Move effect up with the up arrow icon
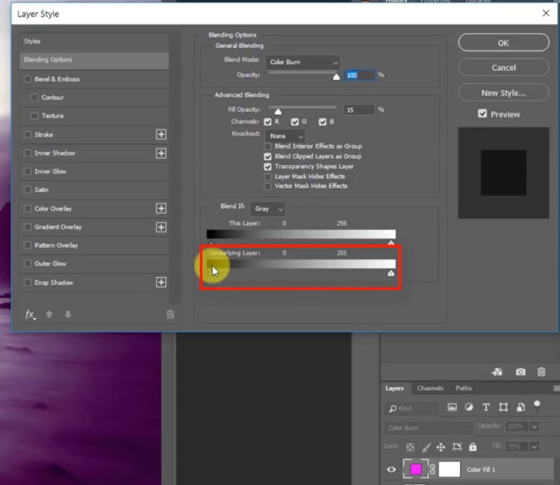 point(49,314)
